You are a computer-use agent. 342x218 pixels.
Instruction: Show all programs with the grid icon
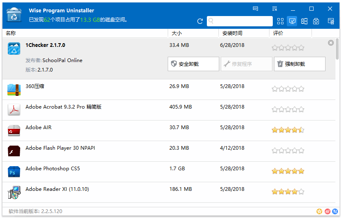[x=281, y=21]
